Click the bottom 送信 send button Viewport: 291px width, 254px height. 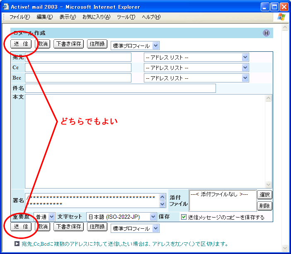(21, 227)
